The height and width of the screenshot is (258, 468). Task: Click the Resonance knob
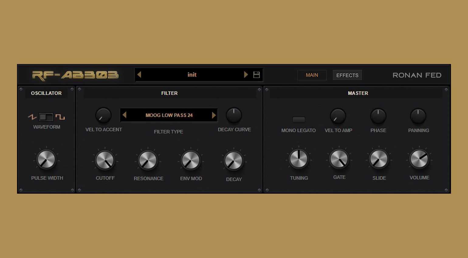click(x=148, y=160)
